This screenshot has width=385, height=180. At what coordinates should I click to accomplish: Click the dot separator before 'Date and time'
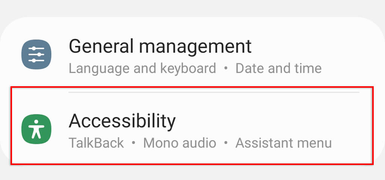(226, 69)
